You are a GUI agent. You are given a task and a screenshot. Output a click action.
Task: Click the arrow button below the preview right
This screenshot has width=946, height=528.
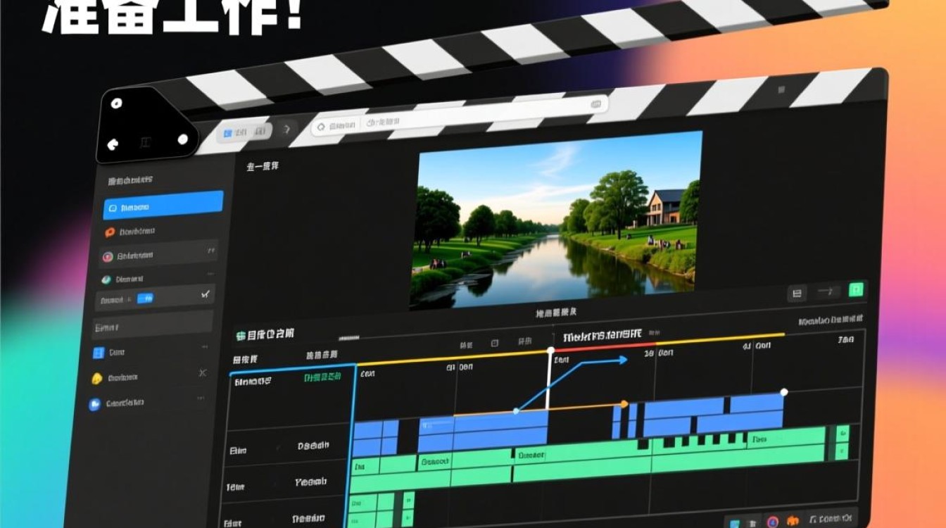click(827, 291)
